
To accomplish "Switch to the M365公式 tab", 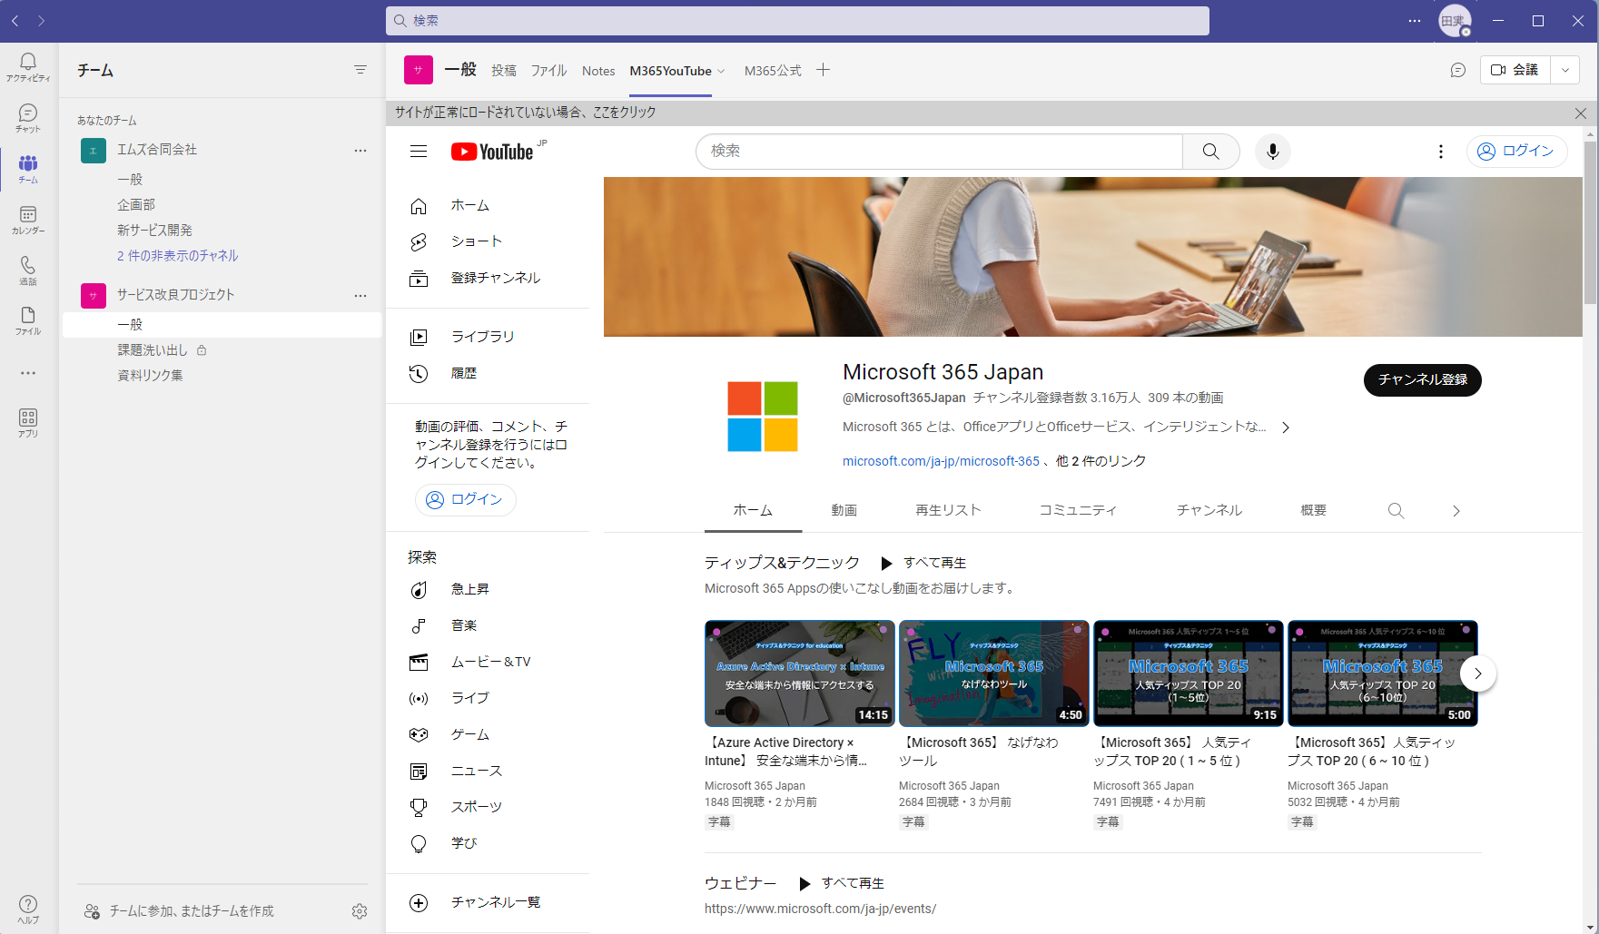I will coord(773,71).
